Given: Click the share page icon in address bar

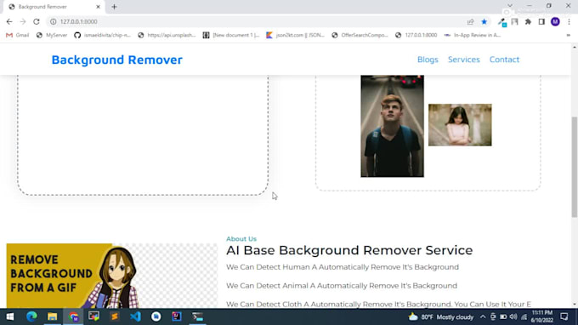Looking at the screenshot, I should tap(470, 22).
